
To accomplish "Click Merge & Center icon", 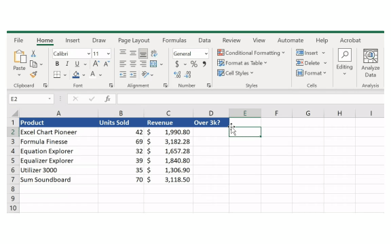I will [153, 64].
